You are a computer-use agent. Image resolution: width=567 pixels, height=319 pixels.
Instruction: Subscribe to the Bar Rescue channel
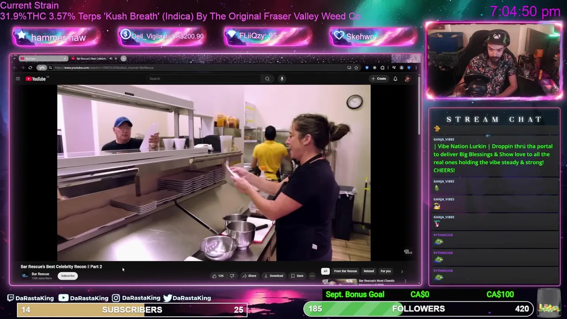(68, 276)
